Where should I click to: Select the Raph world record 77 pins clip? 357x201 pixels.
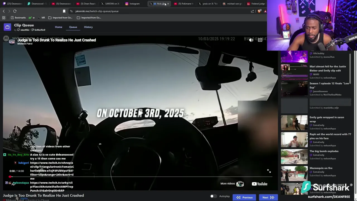click(316, 140)
